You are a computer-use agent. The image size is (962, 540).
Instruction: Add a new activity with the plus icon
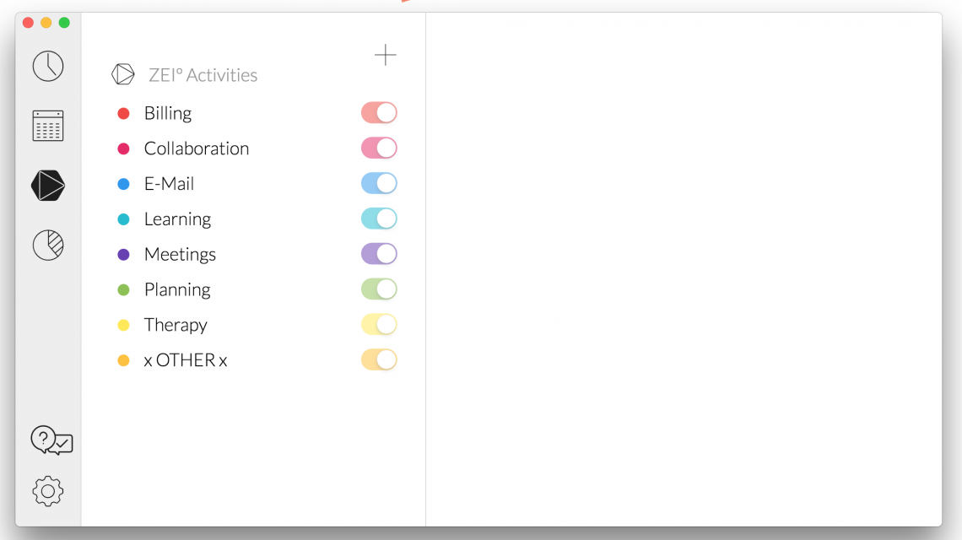(x=385, y=54)
